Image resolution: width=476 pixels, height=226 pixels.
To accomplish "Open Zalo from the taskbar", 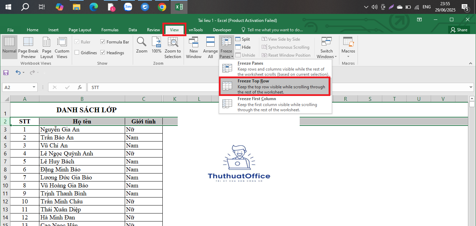I will 128,7.
